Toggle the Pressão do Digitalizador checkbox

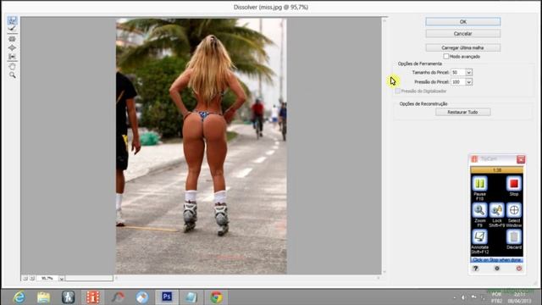[x=397, y=91]
